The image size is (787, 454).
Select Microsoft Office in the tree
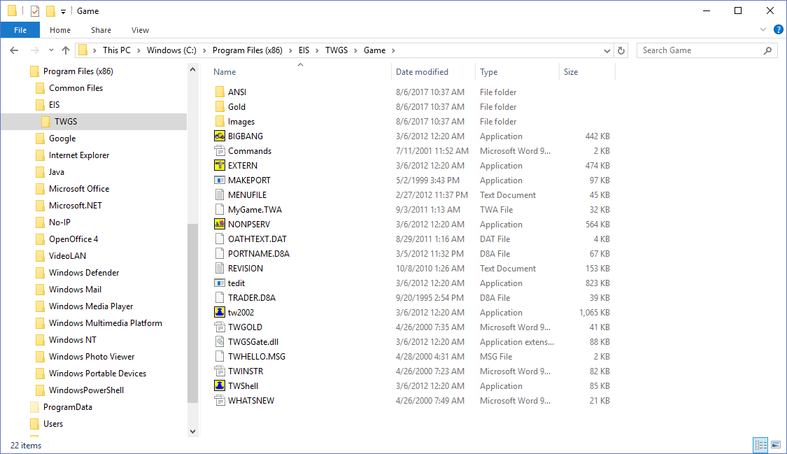(x=79, y=189)
